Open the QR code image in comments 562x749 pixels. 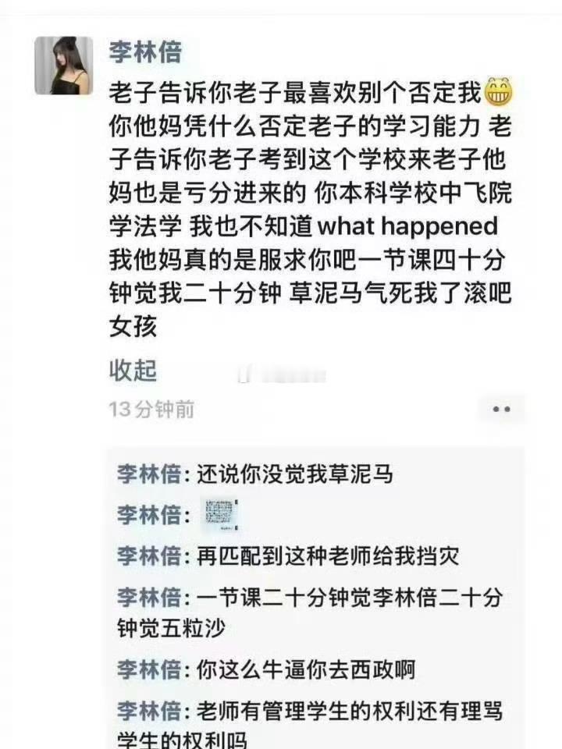220,514
